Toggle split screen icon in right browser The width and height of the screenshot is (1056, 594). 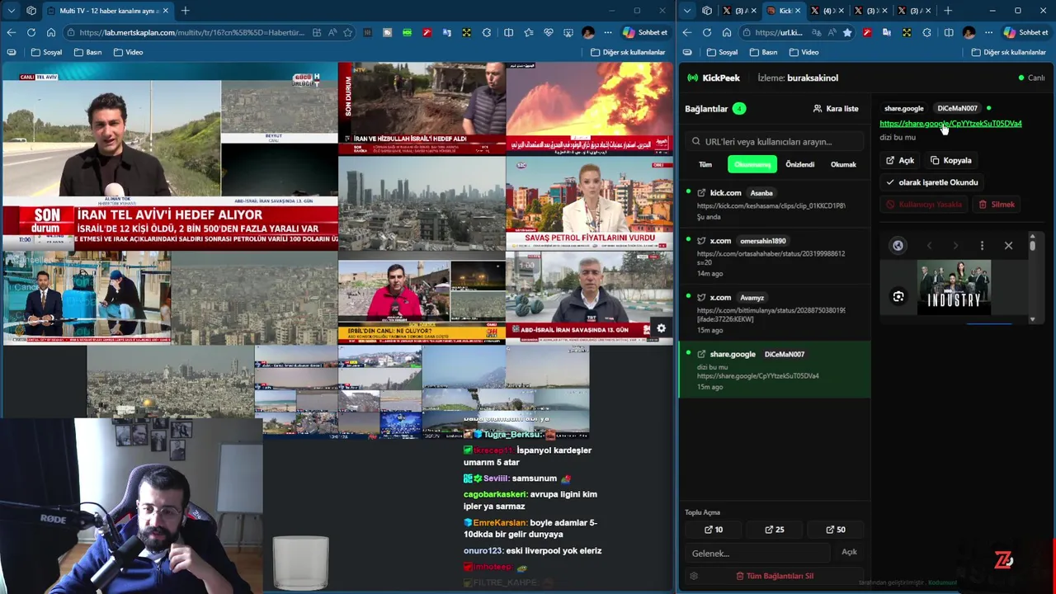(x=949, y=32)
